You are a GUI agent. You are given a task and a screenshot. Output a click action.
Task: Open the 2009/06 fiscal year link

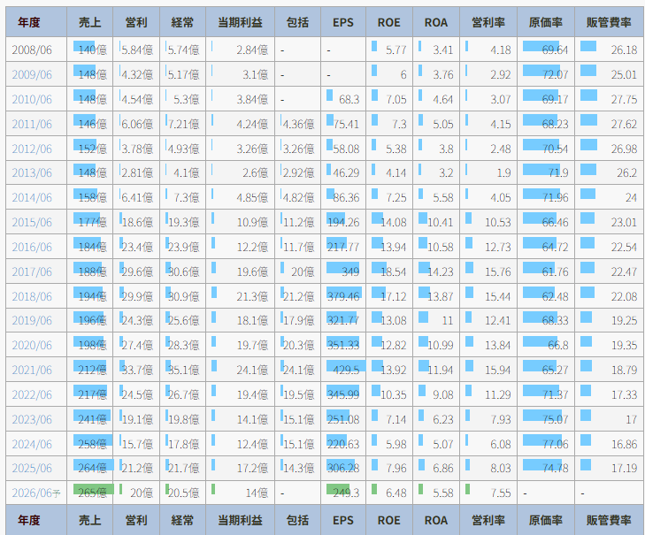point(31,74)
